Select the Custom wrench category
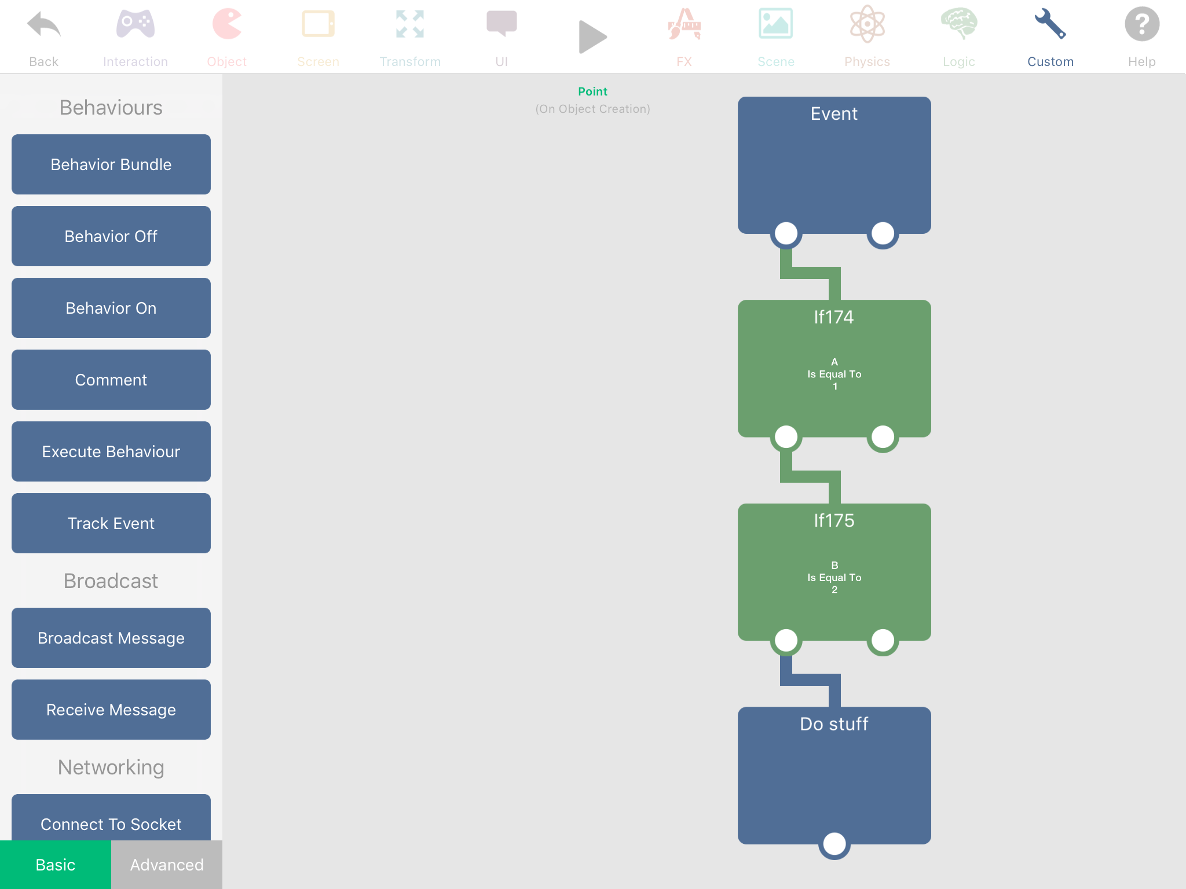The height and width of the screenshot is (889, 1186). point(1050,26)
